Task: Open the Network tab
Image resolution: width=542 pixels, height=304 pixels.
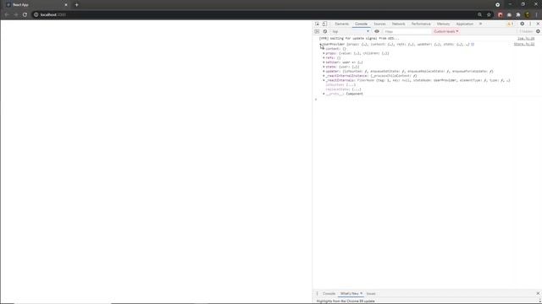Action: pyautogui.click(x=398, y=24)
